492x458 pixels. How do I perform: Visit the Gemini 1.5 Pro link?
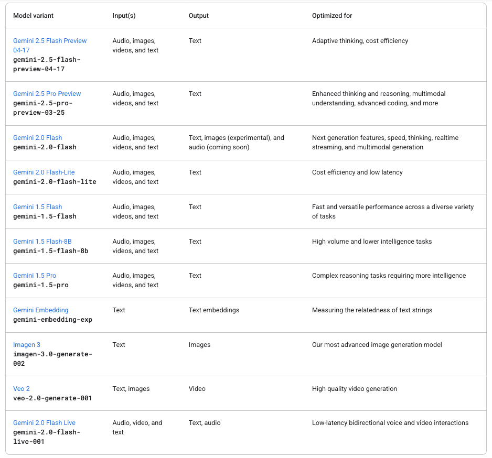(35, 276)
